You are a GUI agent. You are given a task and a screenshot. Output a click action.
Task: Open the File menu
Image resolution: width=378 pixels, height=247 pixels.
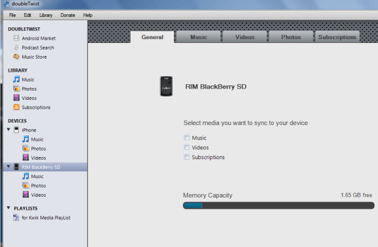(x=12, y=15)
